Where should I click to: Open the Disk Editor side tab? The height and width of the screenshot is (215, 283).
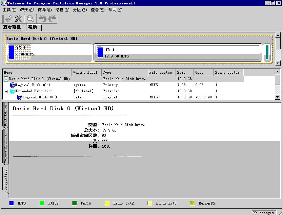(x=5, y=115)
